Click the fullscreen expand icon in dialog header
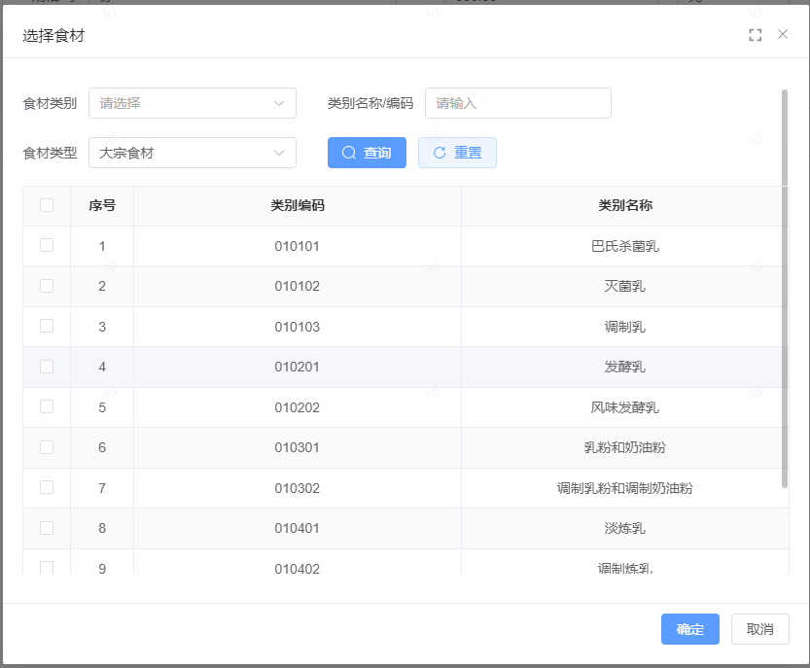 point(756,35)
